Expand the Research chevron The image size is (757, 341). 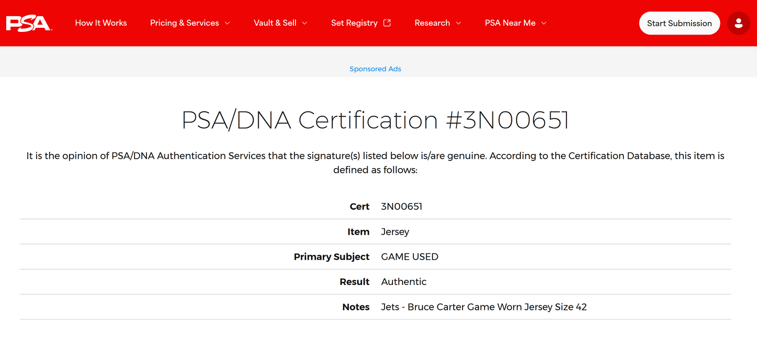[x=458, y=23]
